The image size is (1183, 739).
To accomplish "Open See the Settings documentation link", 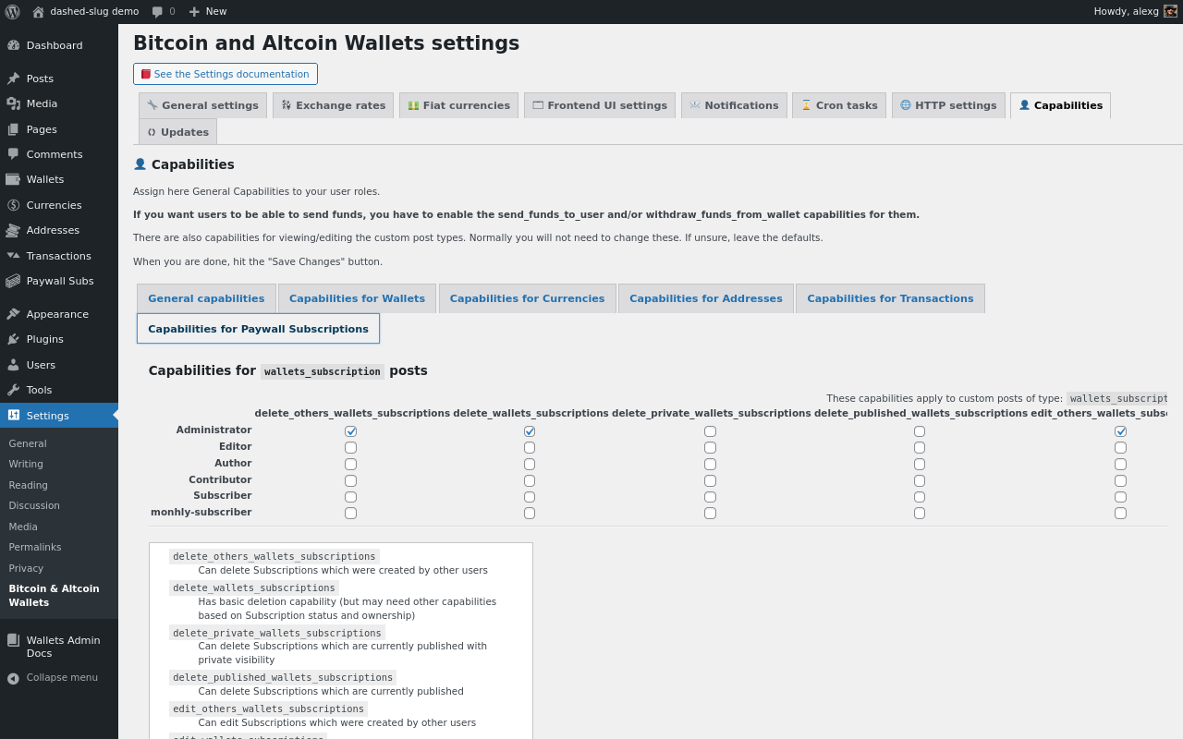I will pos(226,74).
